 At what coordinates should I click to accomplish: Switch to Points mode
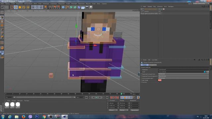pos(2,29)
